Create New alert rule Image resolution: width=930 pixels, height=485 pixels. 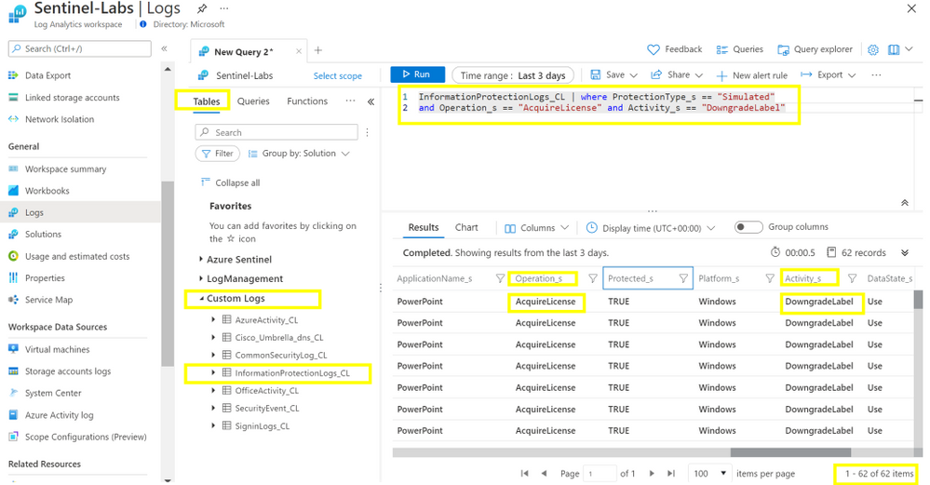click(752, 75)
